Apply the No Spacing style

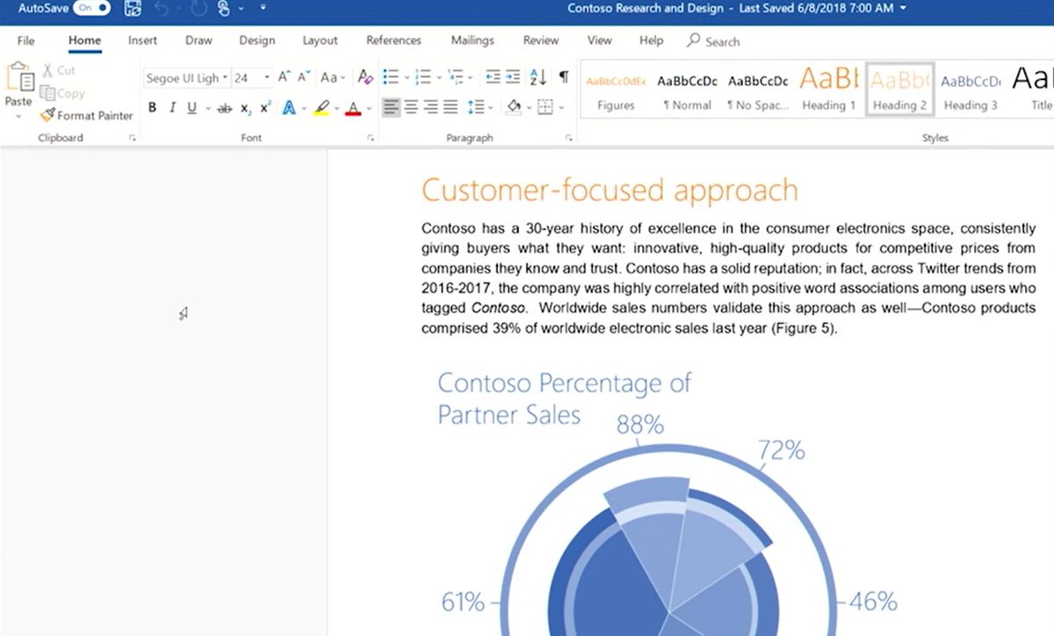point(757,90)
